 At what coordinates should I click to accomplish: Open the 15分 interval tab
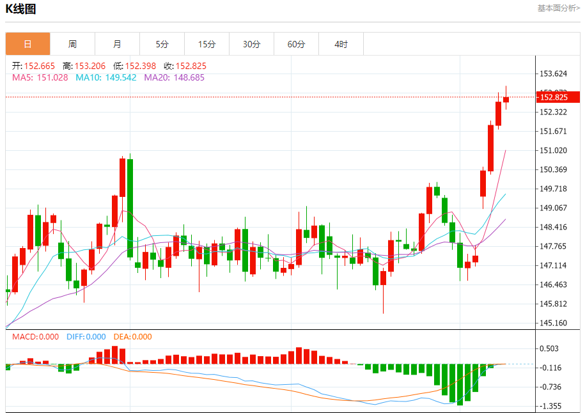pyautogui.click(x=207, y=44)
